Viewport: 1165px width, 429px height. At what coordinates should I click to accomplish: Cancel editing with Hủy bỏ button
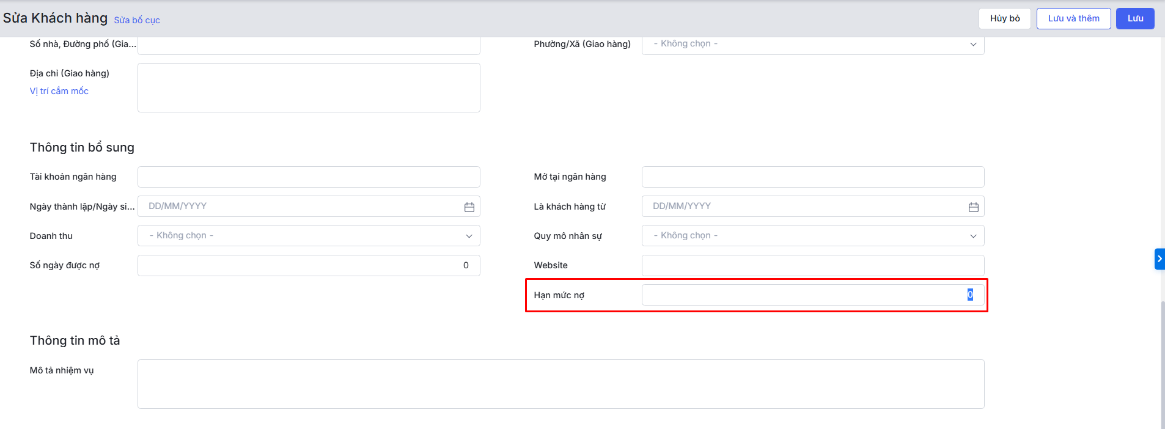pyautogui.click(x=1004, y=18)
